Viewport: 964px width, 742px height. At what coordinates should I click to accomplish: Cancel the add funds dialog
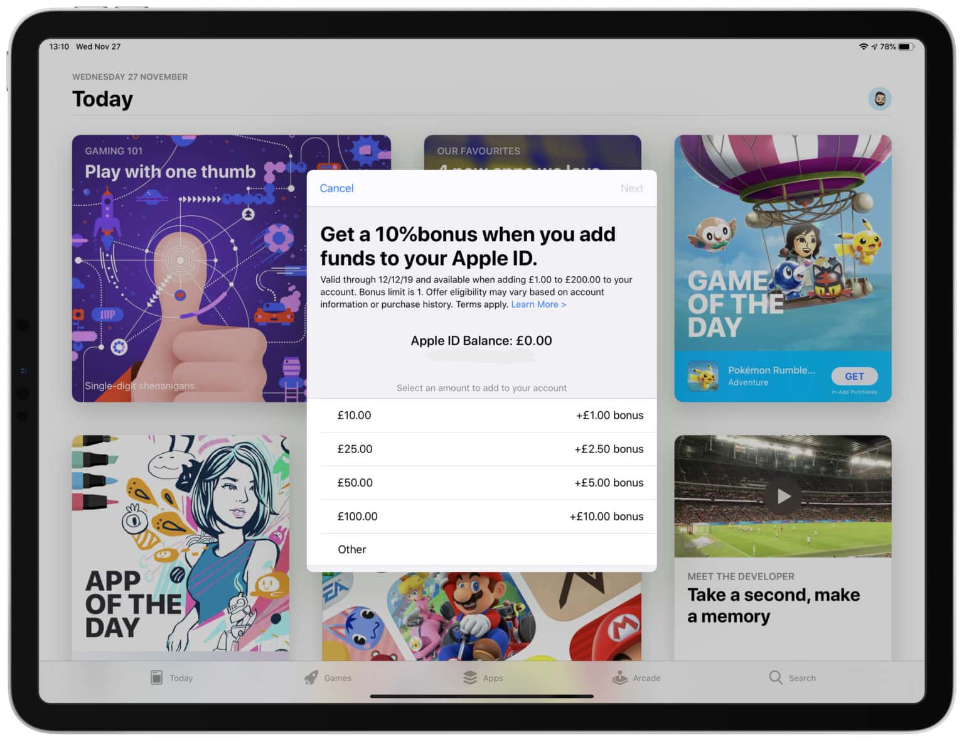[336, 188]
